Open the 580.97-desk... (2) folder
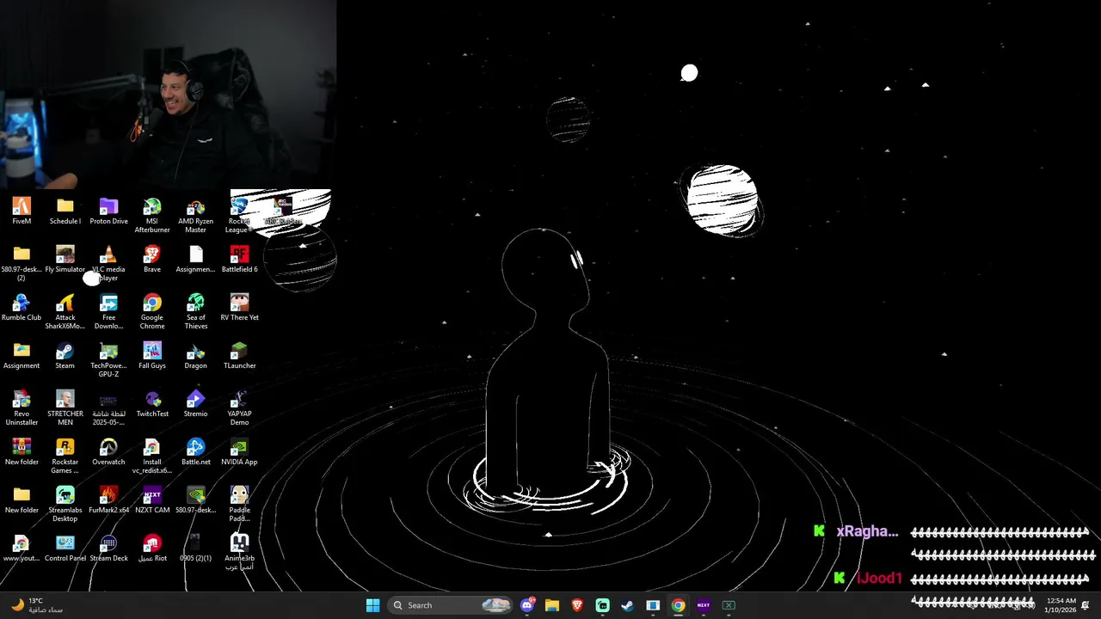The height and width of the screenshot is (619, 1101). [22, 264]
